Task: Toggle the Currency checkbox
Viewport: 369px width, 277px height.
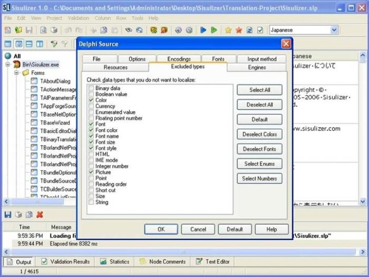Action: tap(91, 106)
